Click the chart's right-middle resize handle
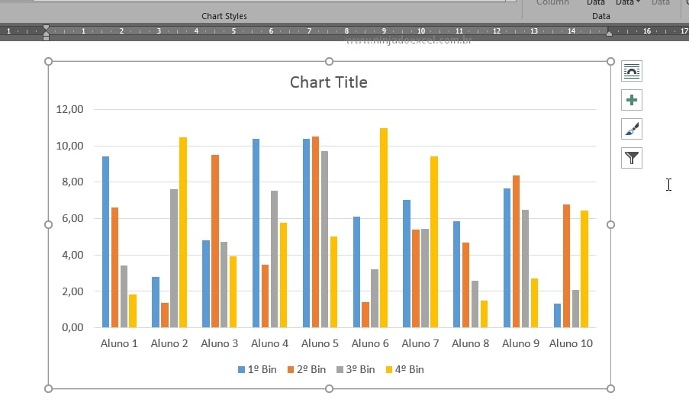 point(610,224)
